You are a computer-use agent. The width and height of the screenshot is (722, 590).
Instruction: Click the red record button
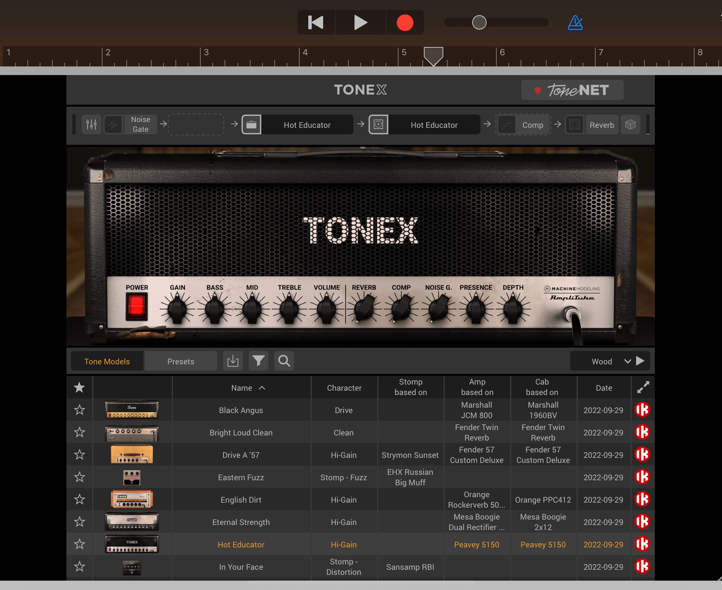(x=405, y=22)
